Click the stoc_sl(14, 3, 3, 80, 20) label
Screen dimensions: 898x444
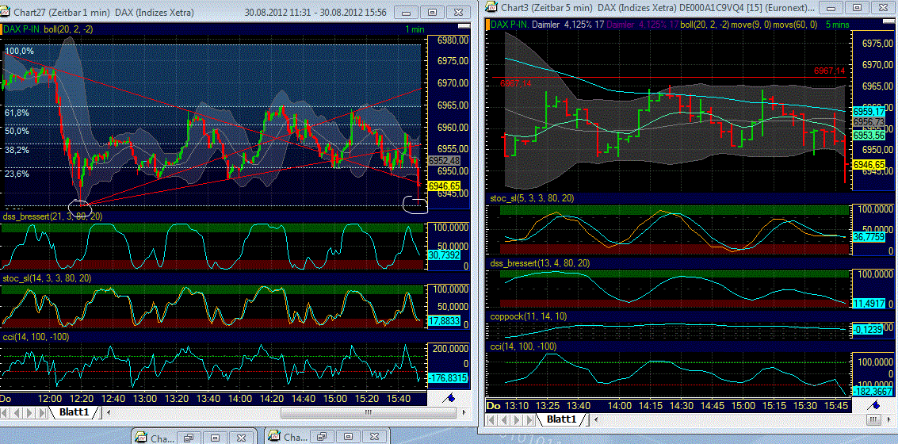[x=48, y=277]
